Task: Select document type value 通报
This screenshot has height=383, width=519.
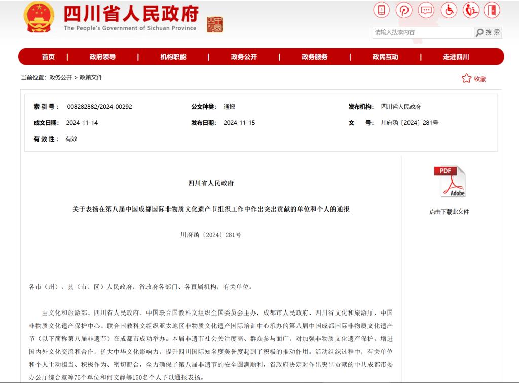Action: pos(229,107)
